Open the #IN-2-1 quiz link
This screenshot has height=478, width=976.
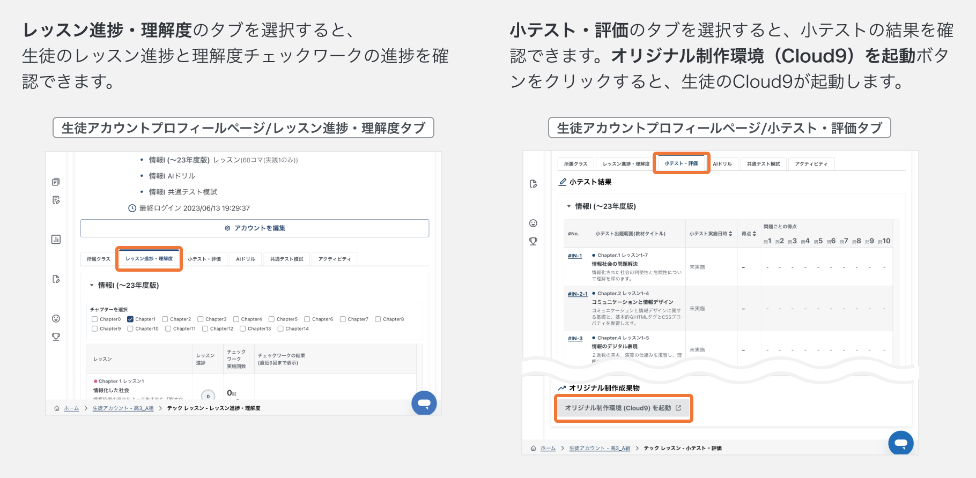[x=578, y=294]
